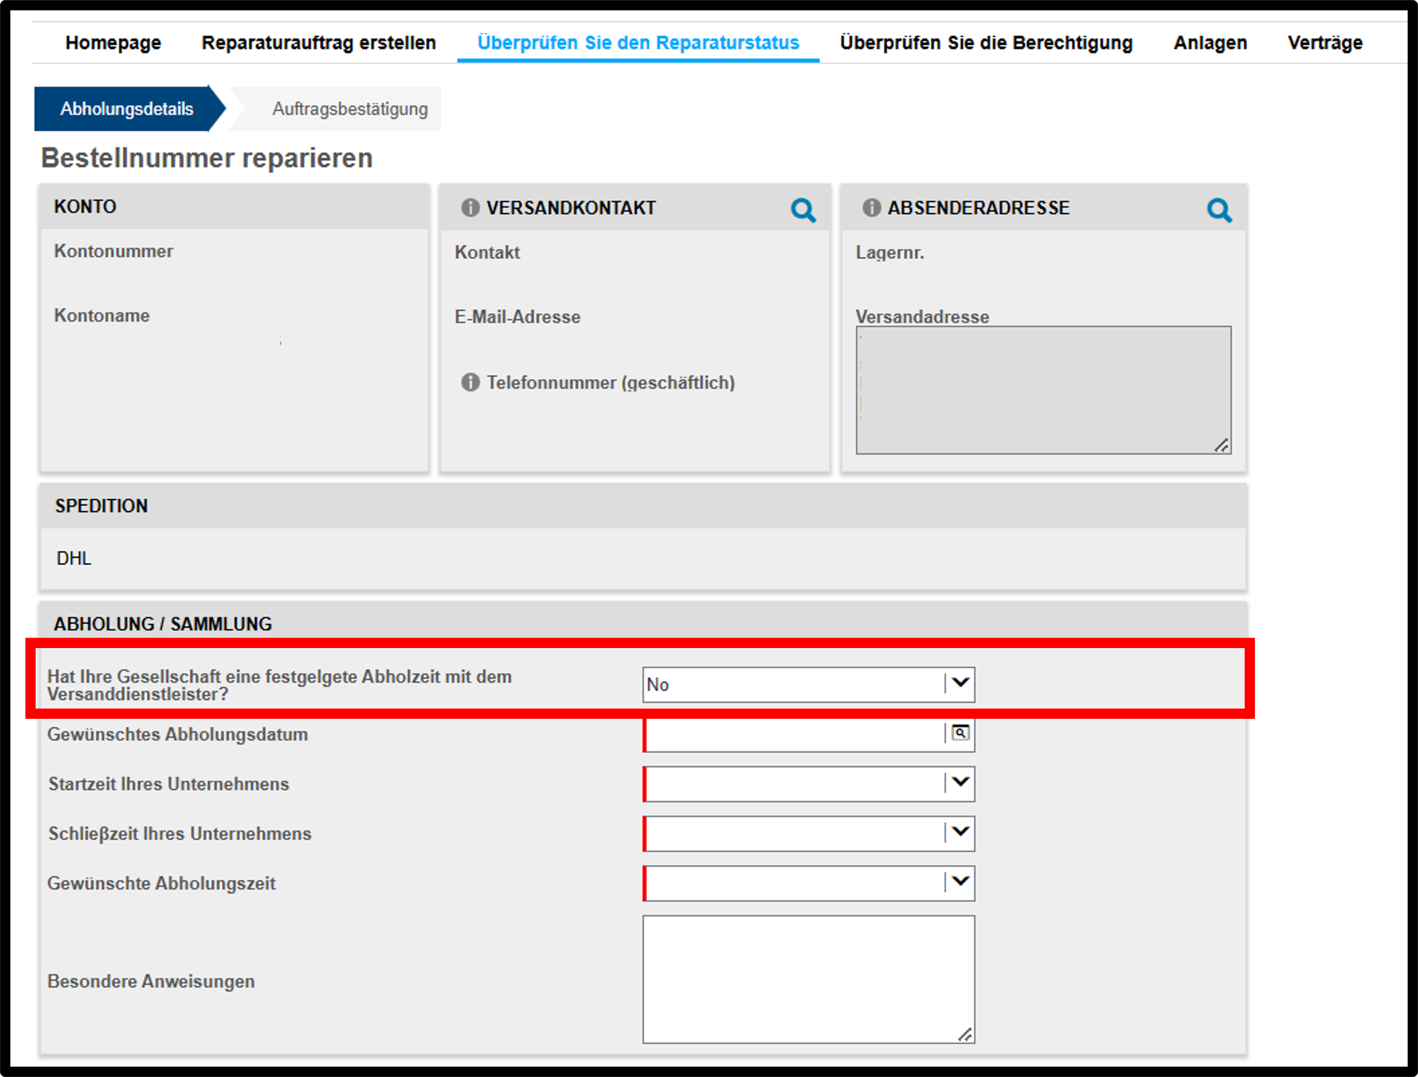This screenshot has width=1418, height=1077.
Task: Expand the festgelegte Abholzeit dropdown showing No
Action: (x=809, y=685)
